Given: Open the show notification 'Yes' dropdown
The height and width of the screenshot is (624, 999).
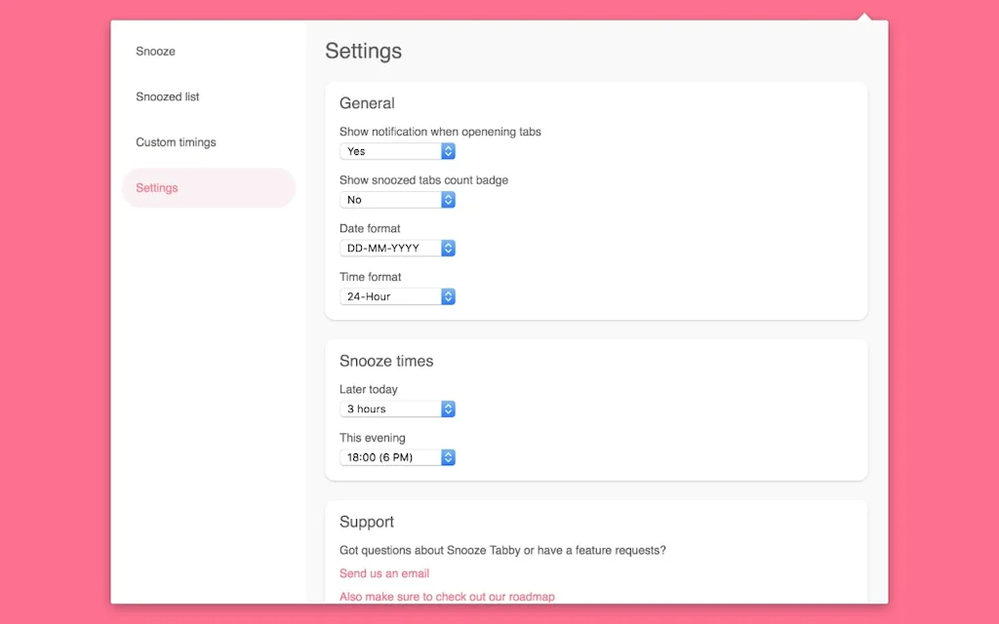Looking at the screenshot, I should (x=397, y=151).
